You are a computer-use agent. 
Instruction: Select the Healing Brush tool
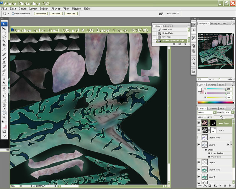(4, 54)
